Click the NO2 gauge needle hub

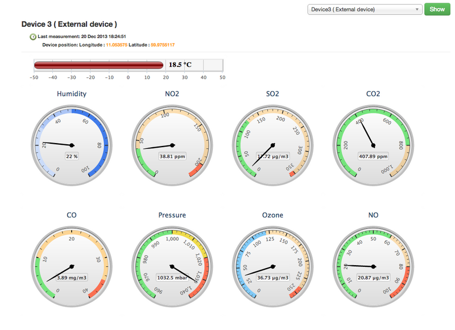[x=172, y=145]
